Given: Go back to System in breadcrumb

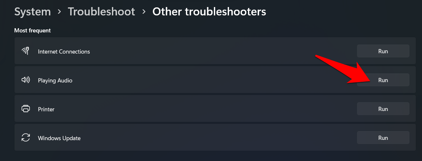Looking at the screenshot, I should (32, 12).
